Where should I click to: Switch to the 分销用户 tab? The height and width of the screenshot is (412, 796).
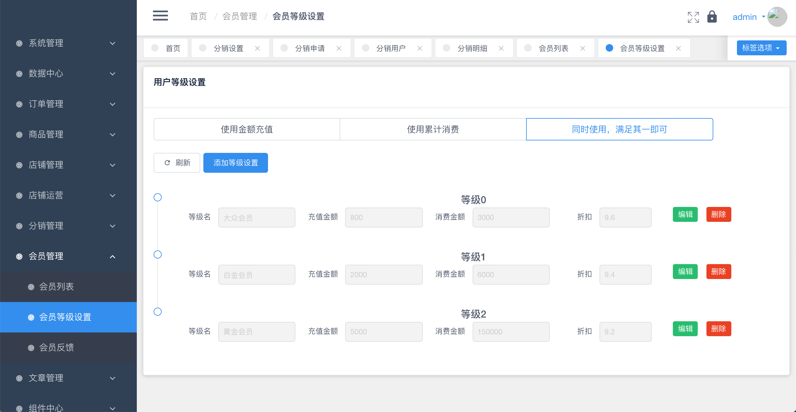tap(391, 48)
